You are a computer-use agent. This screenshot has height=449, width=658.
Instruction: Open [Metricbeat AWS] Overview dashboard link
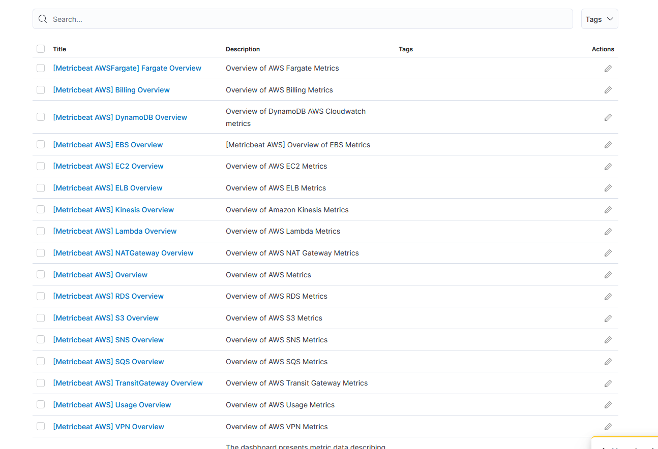100,275
